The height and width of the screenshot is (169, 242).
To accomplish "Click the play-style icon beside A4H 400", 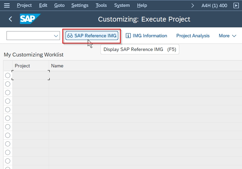I will 236,5.
